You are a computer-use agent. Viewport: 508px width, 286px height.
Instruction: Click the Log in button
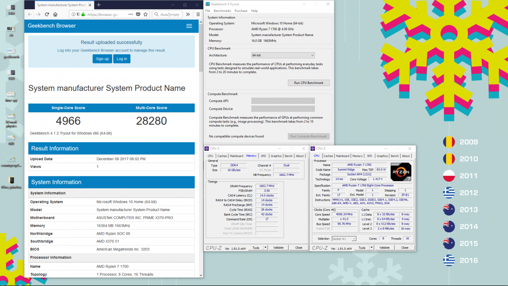tap(122, 59)
